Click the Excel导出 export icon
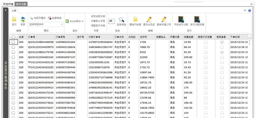The image size is (256, 118). [x=67, y=21]
